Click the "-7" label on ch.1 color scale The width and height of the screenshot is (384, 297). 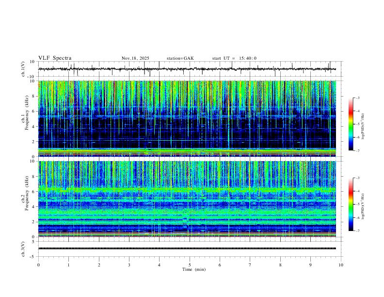click(357, 151)
